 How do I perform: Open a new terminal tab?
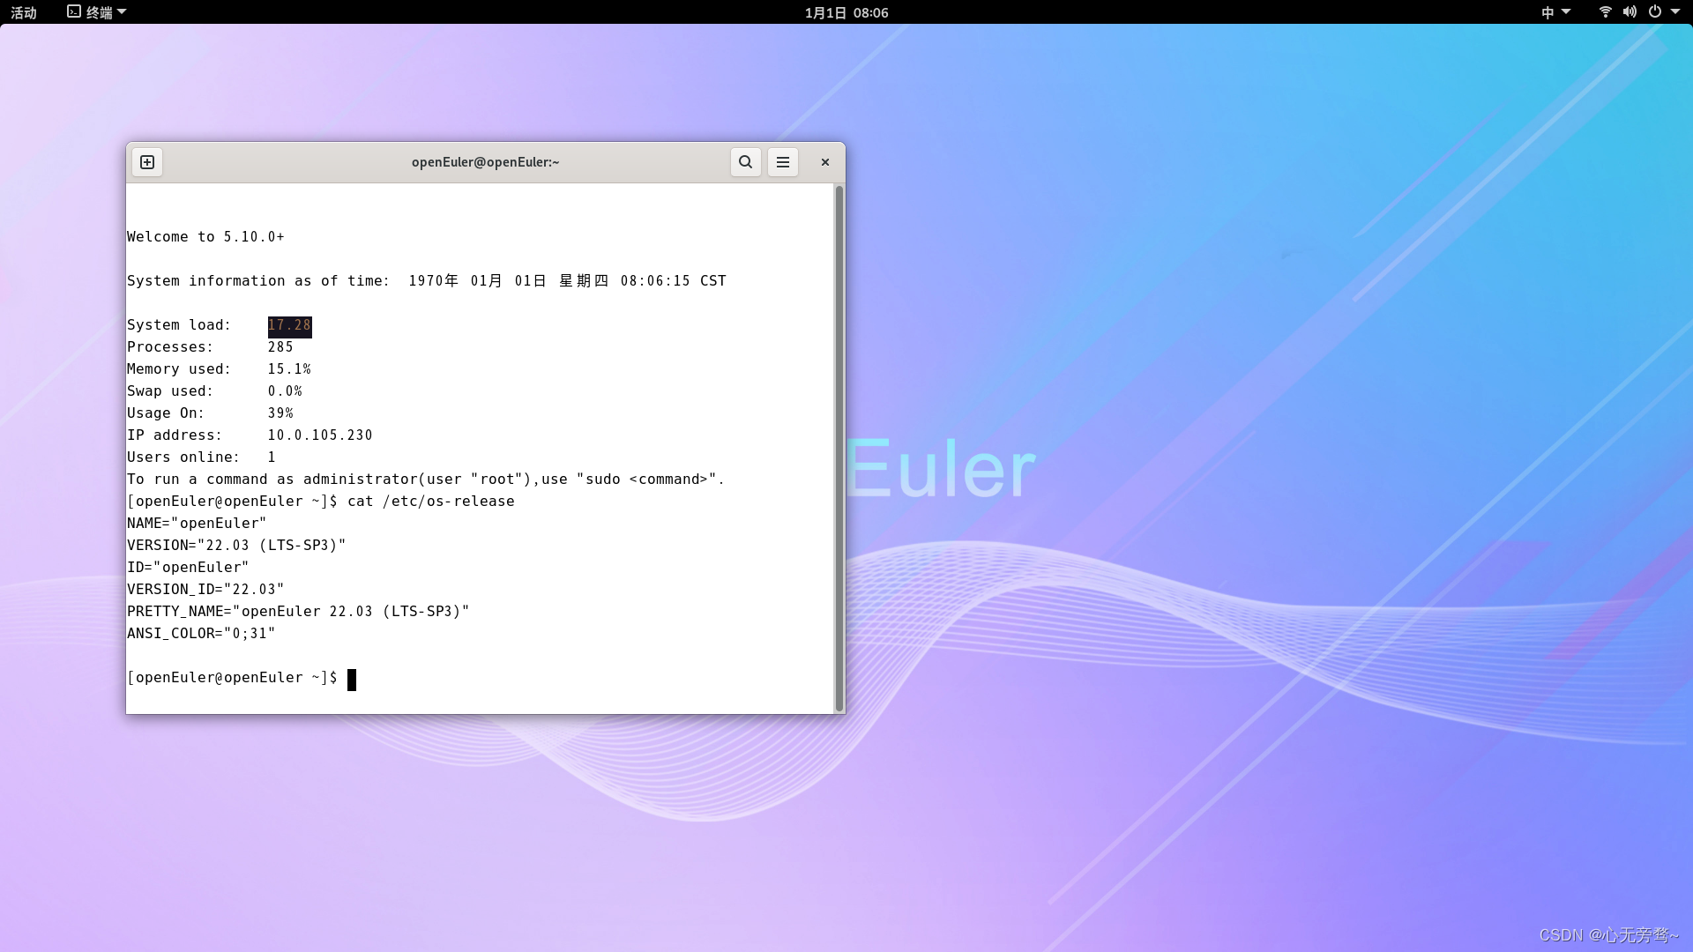(147, 162)
